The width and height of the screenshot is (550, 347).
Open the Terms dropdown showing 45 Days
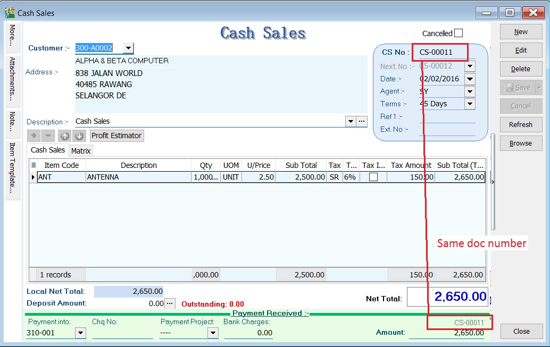[469, 104]
